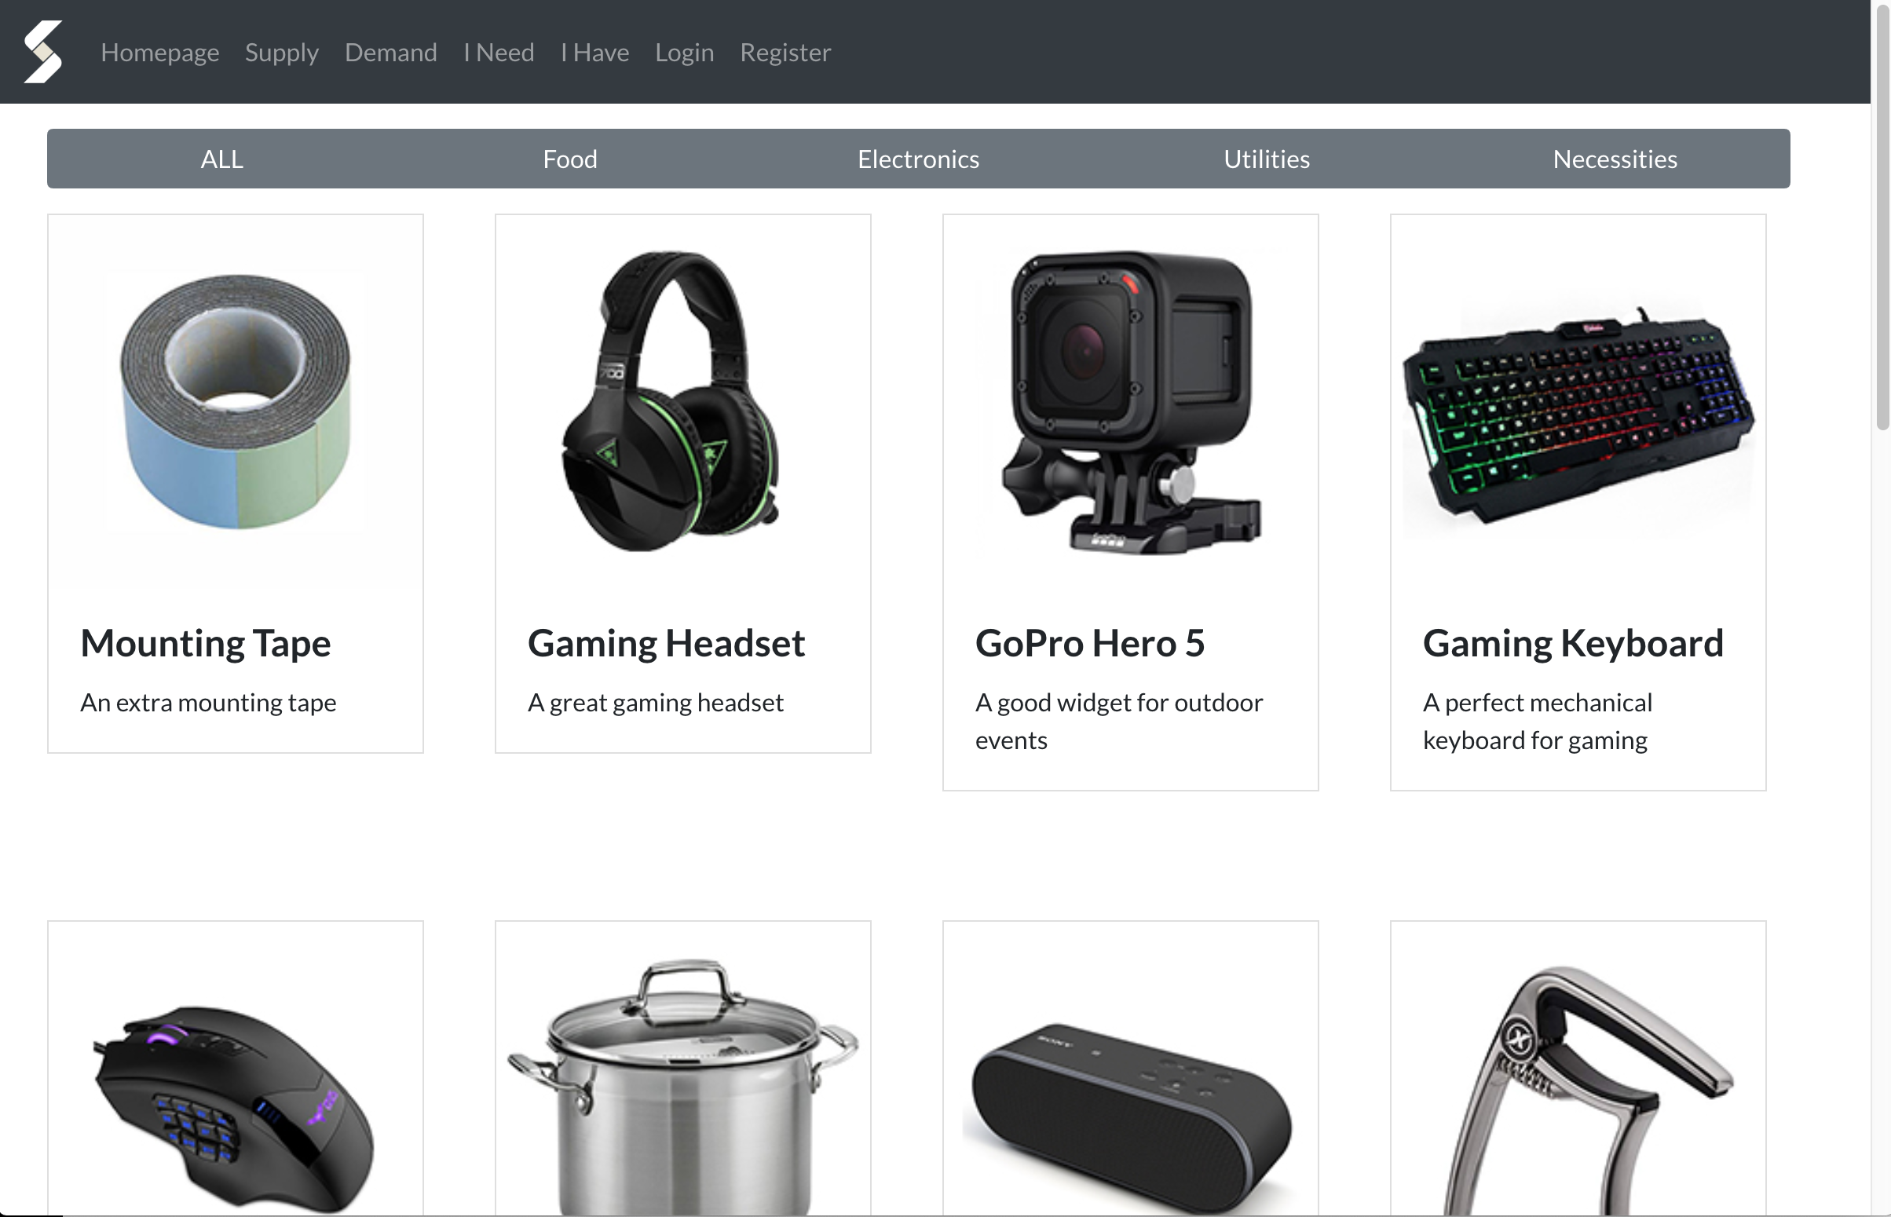1891x1217 pixels.
Task: Open the Homepage nav link
Action: point(159,52)
